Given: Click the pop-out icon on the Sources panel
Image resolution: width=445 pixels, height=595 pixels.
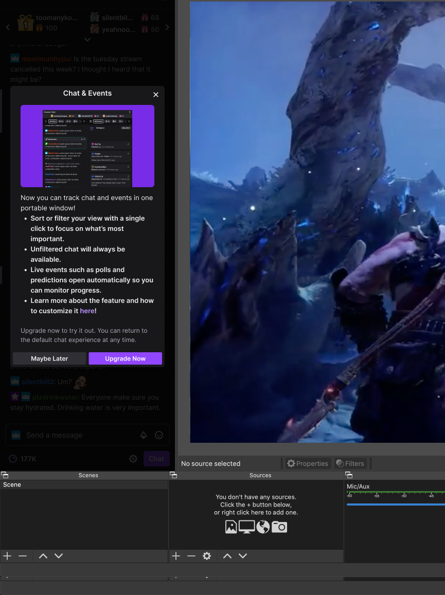Looking at the screenshot, I should pyautogui.click(x=173, y=475).
